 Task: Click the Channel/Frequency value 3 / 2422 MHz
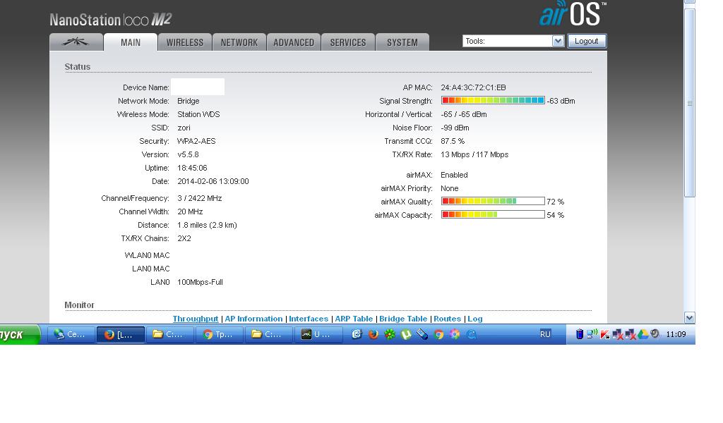[x=200, y=198]
